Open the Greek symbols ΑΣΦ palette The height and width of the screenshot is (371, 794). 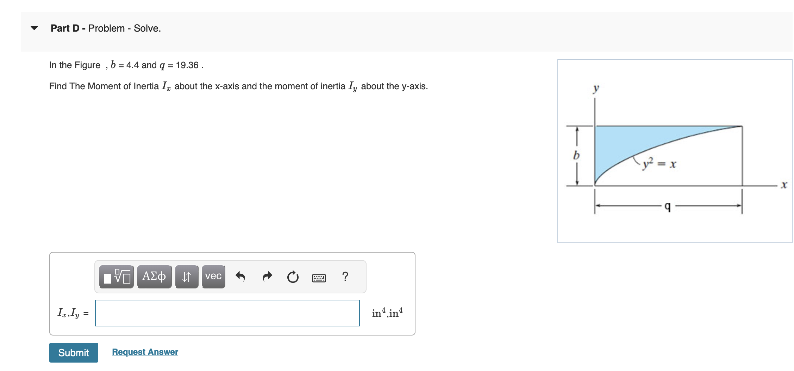pyautogui.click(x=154, y=277)
